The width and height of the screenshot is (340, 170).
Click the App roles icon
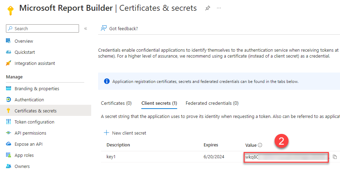[x=8, y=155]
